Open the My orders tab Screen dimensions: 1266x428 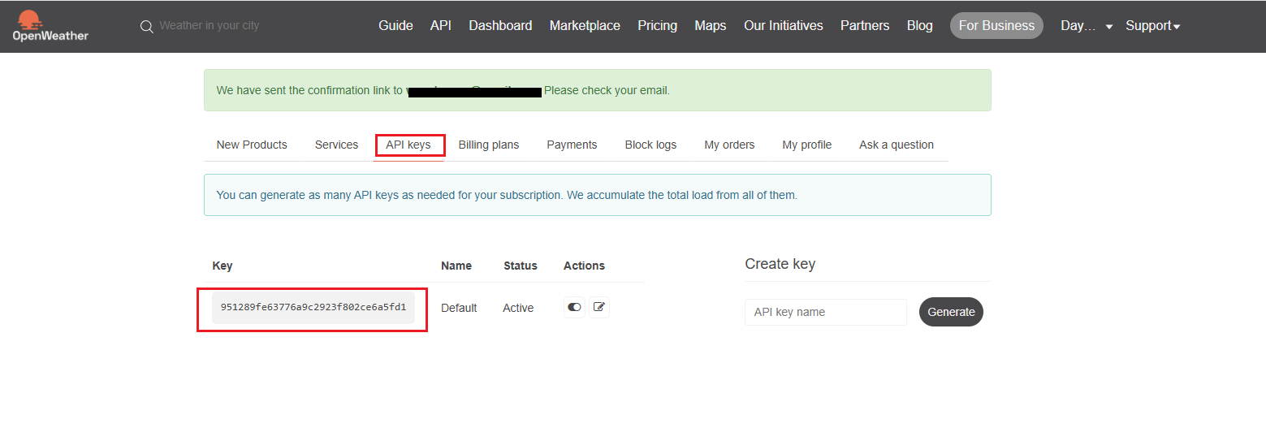click(729, 145)
